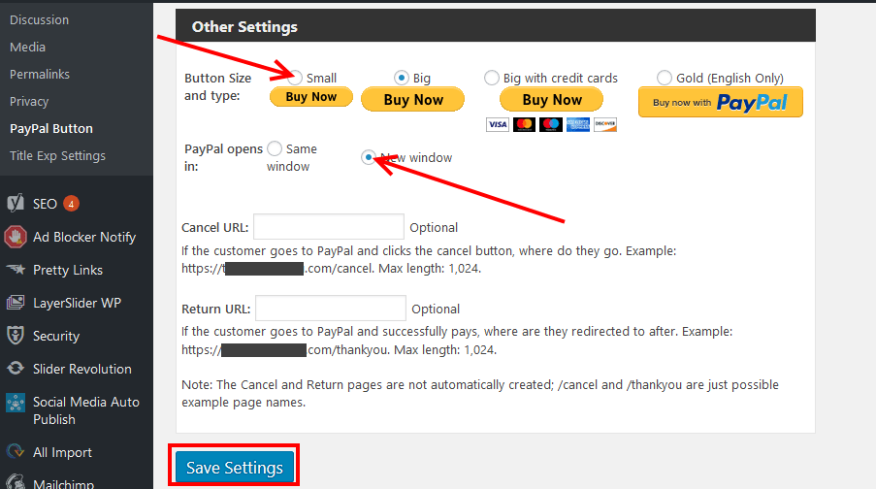Viewport: 876px width, 489px height.
Task: Click the Security shield icon
Action: pos(16,336)
